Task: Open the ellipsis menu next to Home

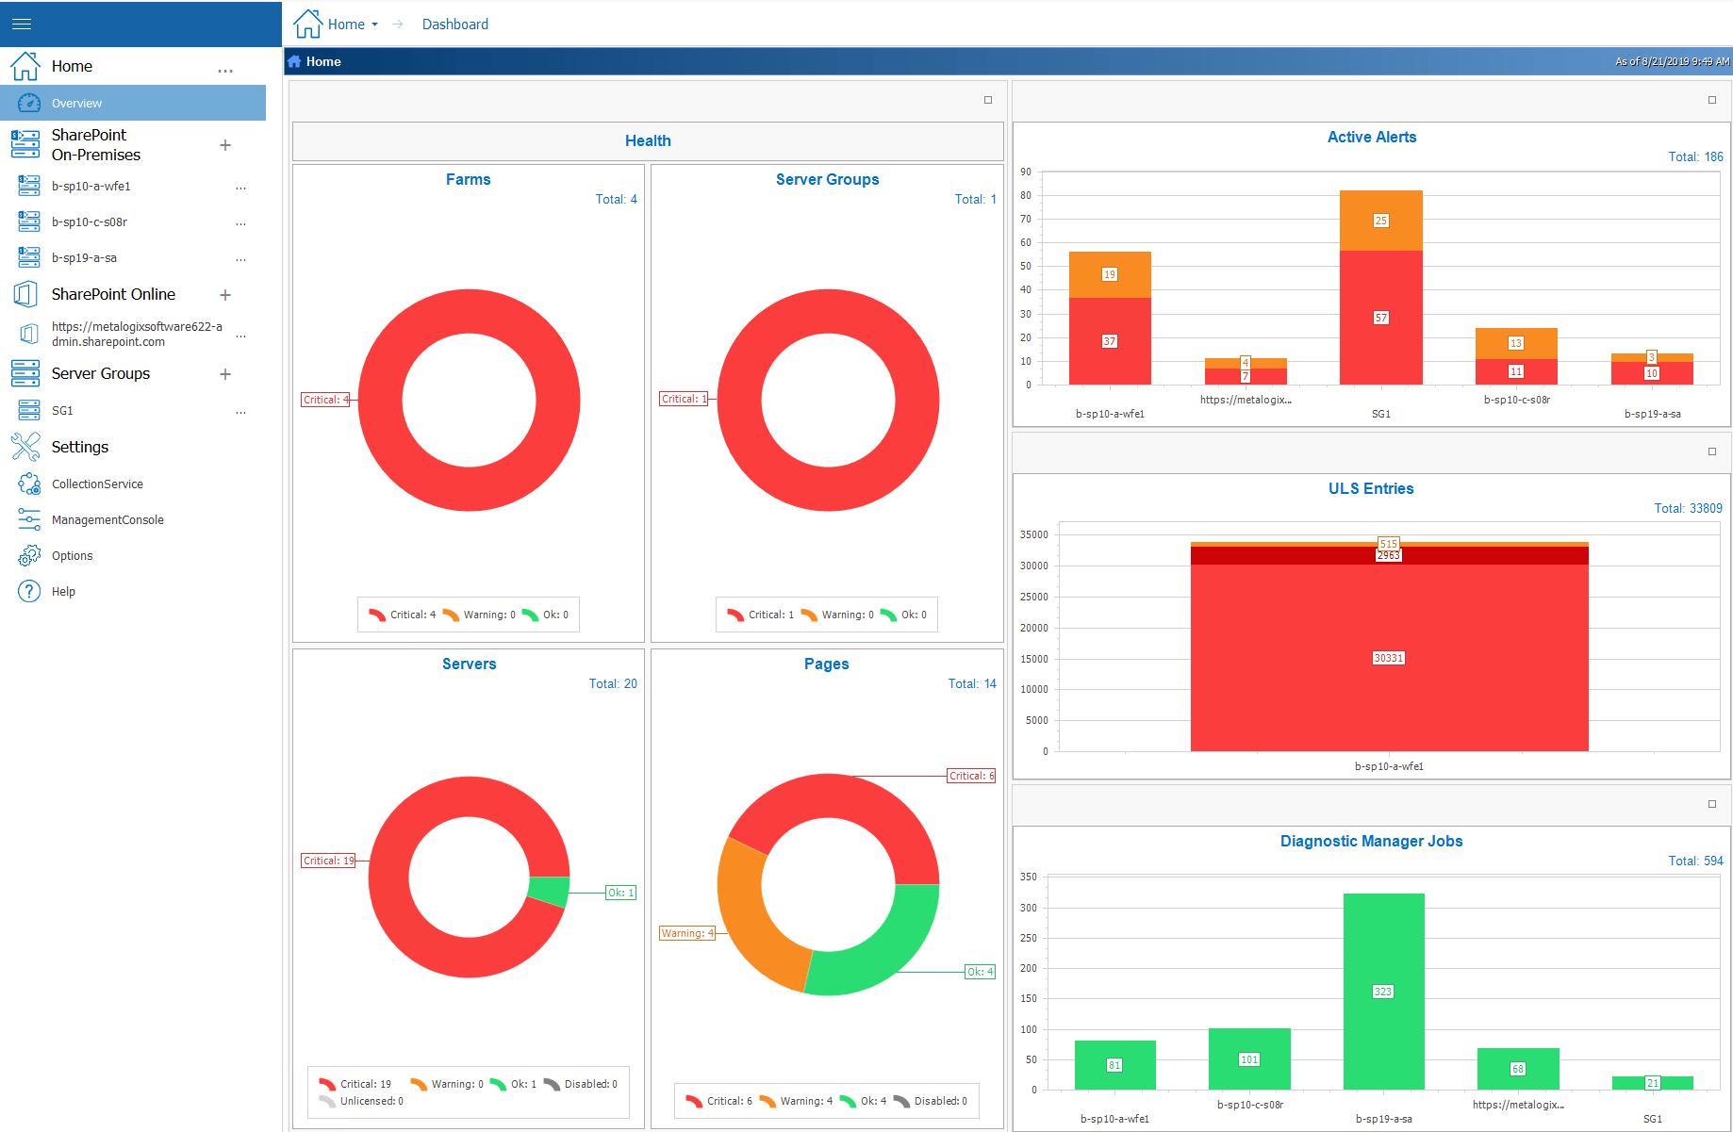Action: tap(224, 70)
